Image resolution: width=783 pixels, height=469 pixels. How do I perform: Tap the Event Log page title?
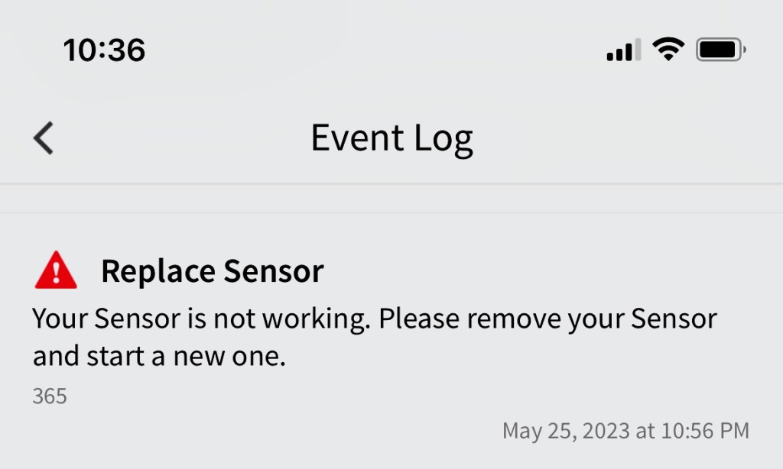[x=391, y=139]
